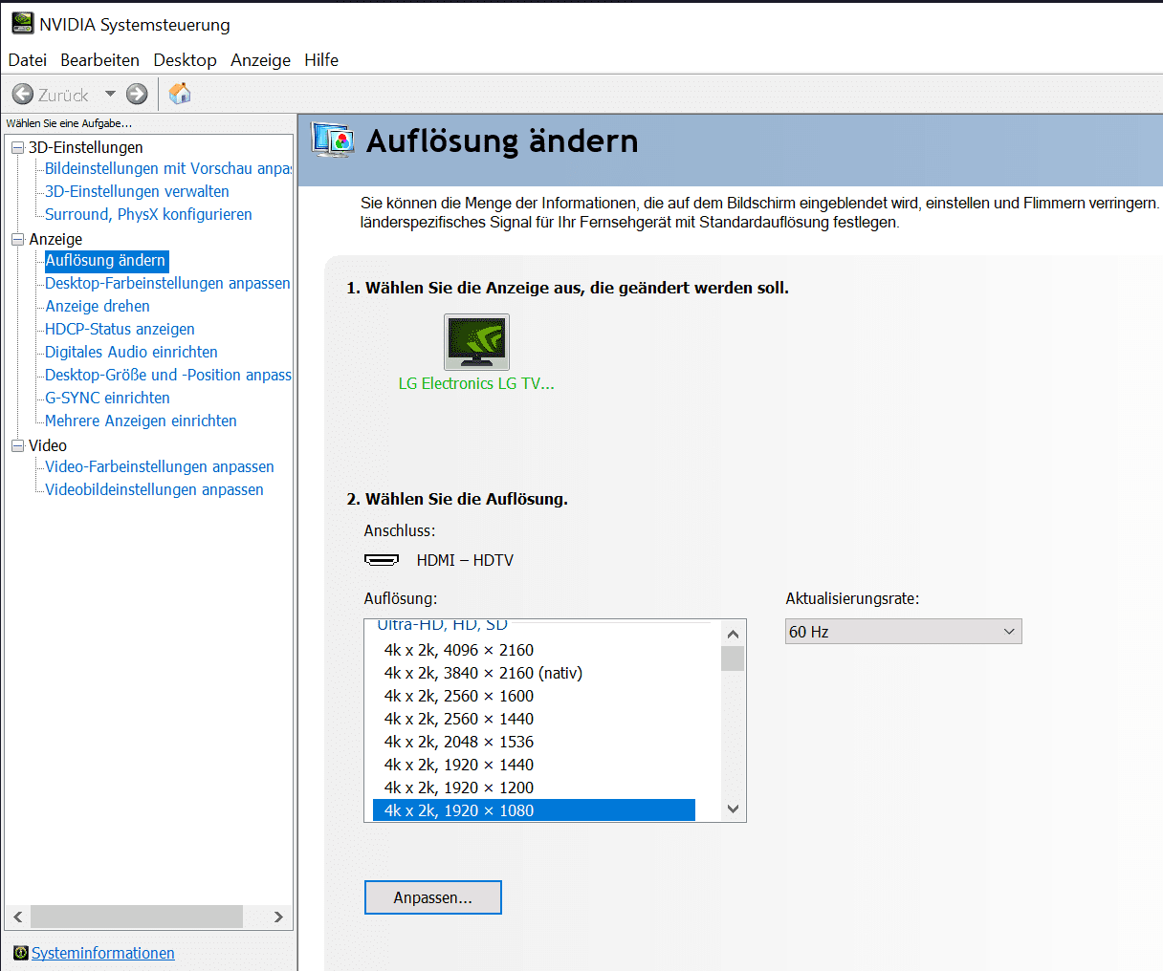Click the resolution list scrollbar thumb
1163x971 pixels.
pos(734,658)
